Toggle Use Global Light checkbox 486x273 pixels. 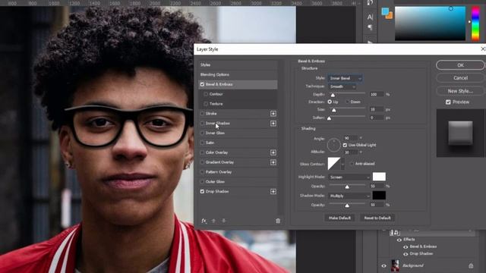(345, 145)
